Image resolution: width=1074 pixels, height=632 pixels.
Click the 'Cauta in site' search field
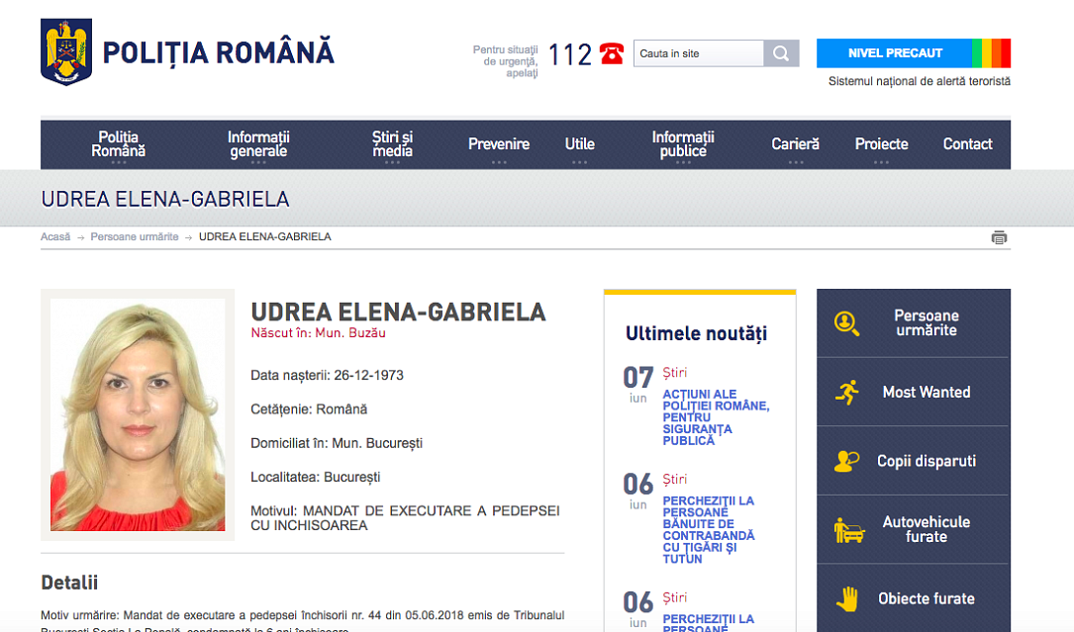click(699, 53)
